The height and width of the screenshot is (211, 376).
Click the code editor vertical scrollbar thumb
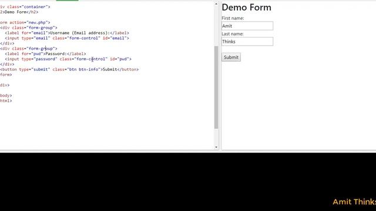[216, 87]
